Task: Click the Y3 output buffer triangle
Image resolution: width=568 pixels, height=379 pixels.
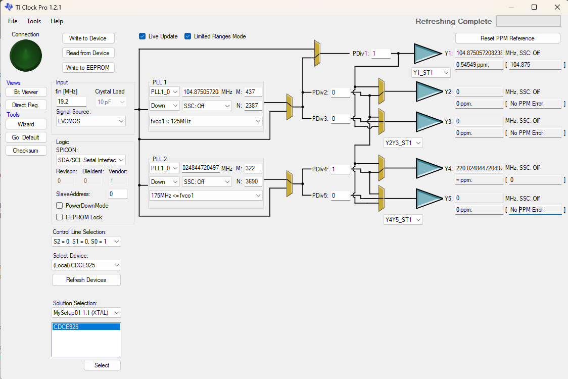Action: pyautogui.click(x=430, y=121)
